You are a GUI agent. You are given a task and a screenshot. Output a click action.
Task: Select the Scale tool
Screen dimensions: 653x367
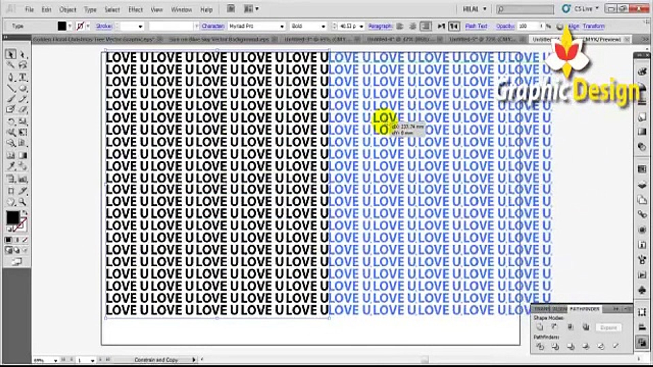point(22,121)
